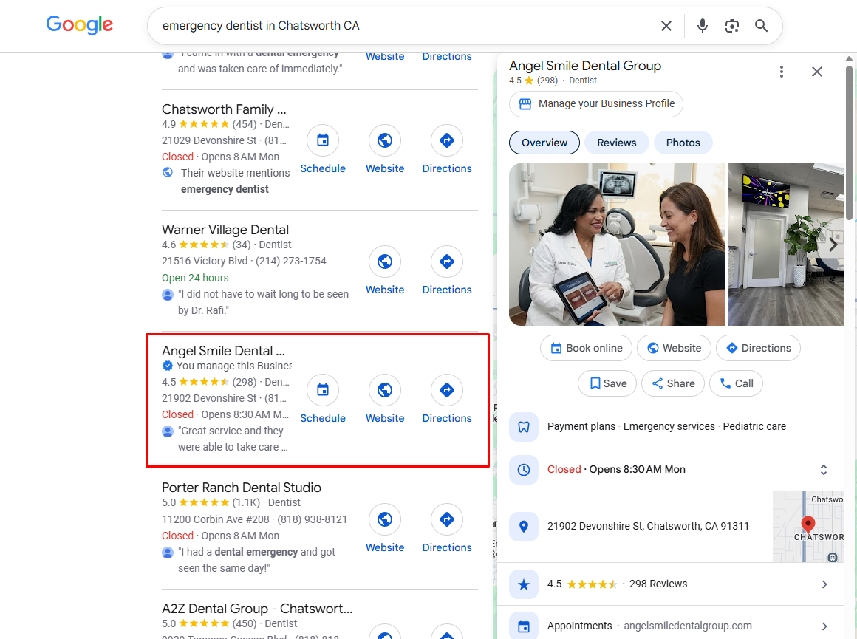Viewport: 857px width, 639px height.
Task: Save Angel Smile Dental Group
Action: [607, 383]
